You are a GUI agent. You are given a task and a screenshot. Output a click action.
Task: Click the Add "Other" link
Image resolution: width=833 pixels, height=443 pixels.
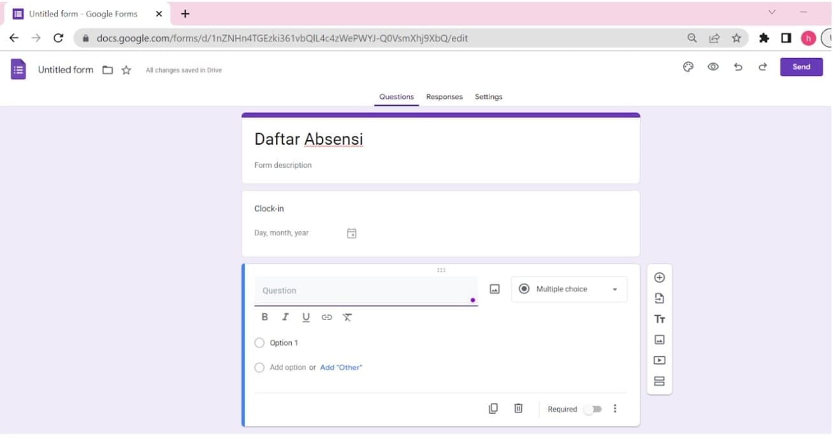(342, 367)
